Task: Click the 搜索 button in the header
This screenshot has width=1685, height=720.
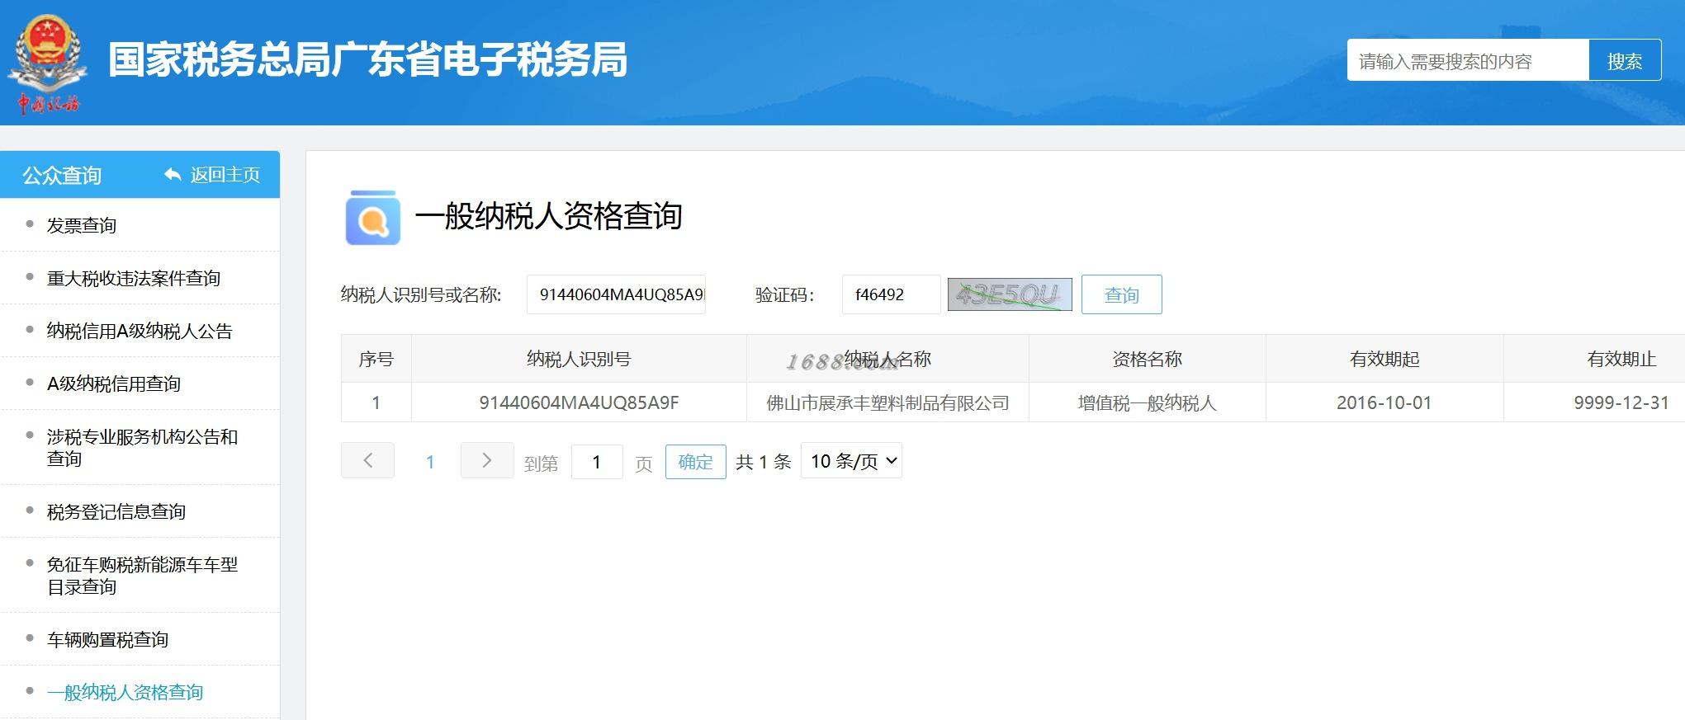Action: [x=1625, y=60]
